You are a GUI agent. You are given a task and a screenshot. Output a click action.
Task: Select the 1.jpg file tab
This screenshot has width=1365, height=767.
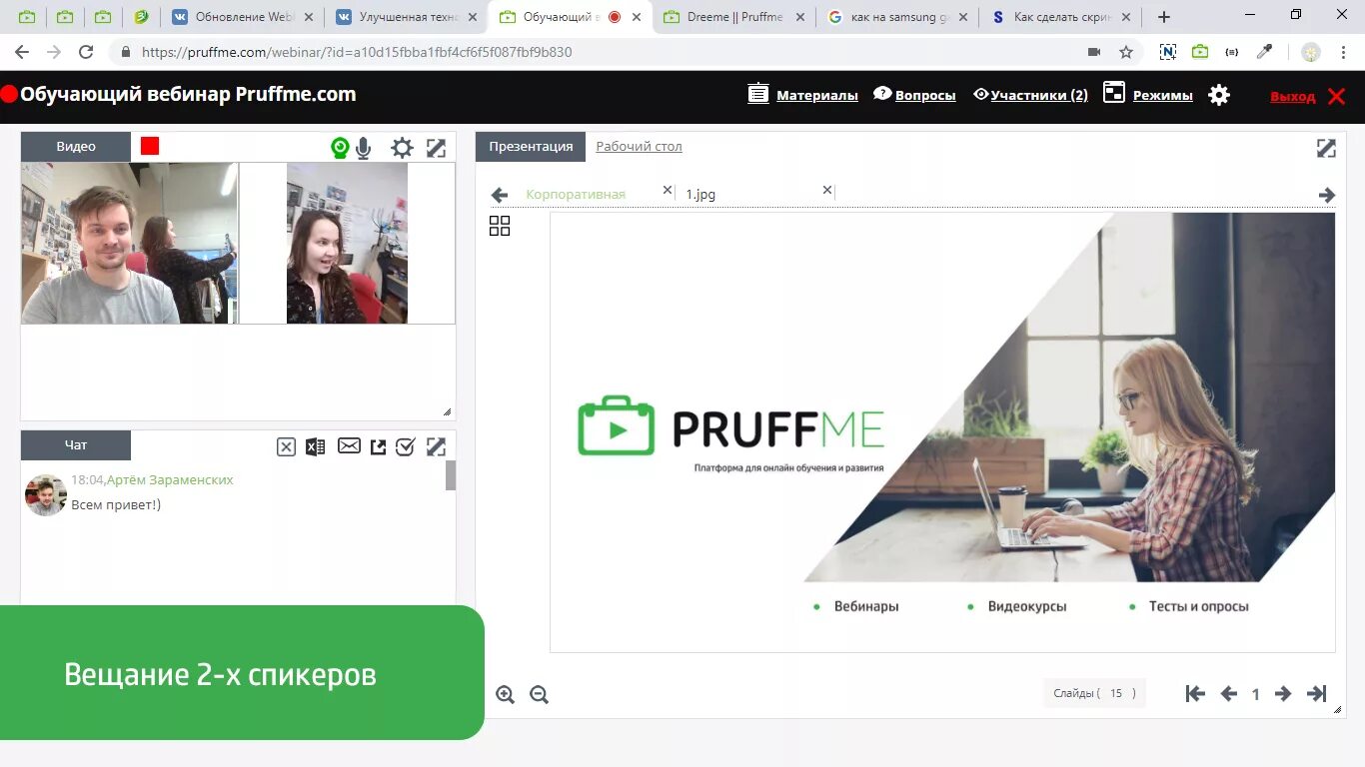pos(700,194)
